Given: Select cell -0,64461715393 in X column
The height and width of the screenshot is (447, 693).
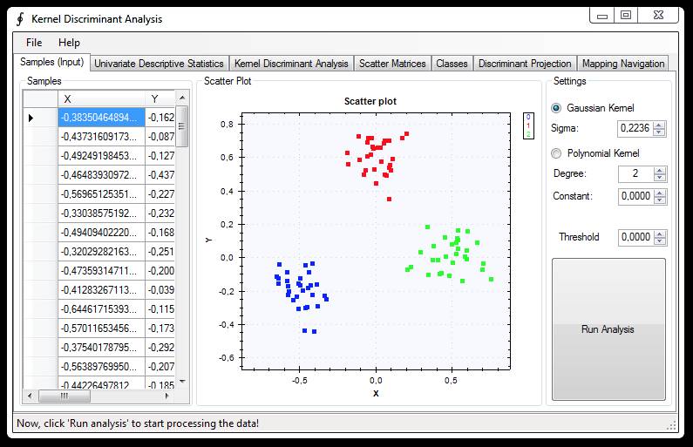Looking at the screenshot, I should 101,309.
